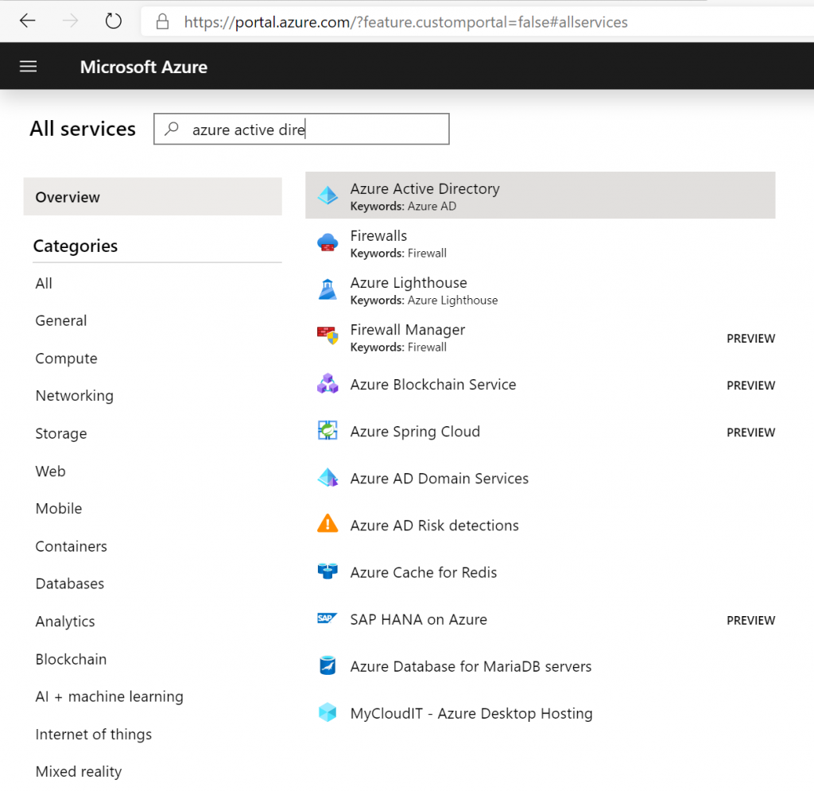Click the SAP HANA on Azure icon
The width and height of the screenshot is (814, 791).
pos(328,618)
